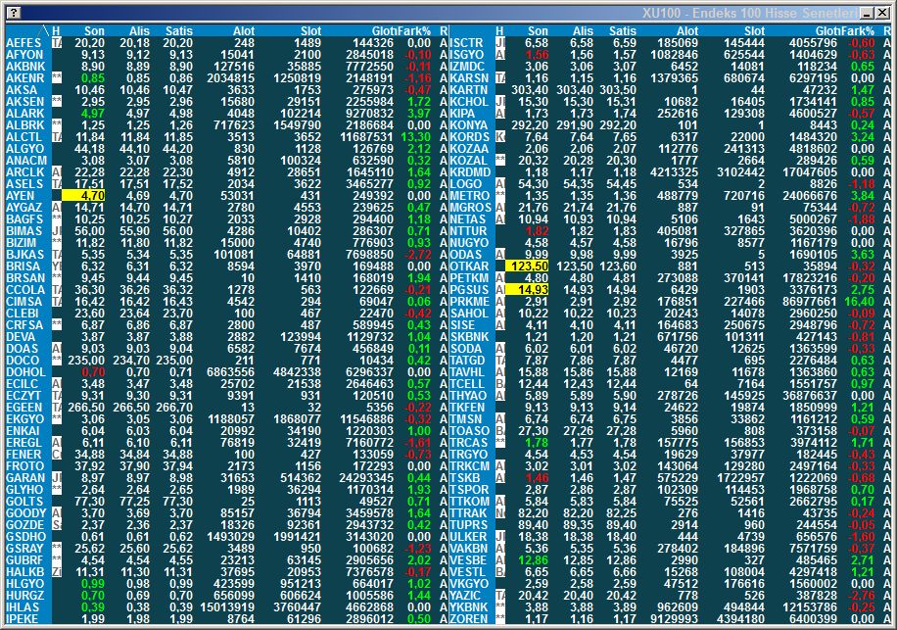
Task: Click OTKAR's yellow highlighted price 123,50
Action: (x=528, y=267)
